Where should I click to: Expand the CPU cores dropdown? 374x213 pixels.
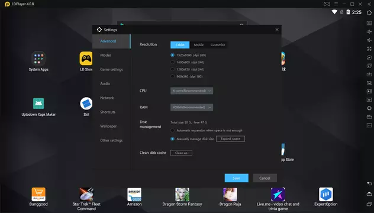(192, 91)
